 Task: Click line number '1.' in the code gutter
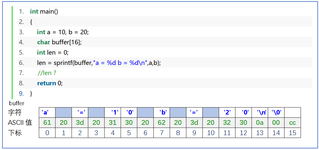21,12
